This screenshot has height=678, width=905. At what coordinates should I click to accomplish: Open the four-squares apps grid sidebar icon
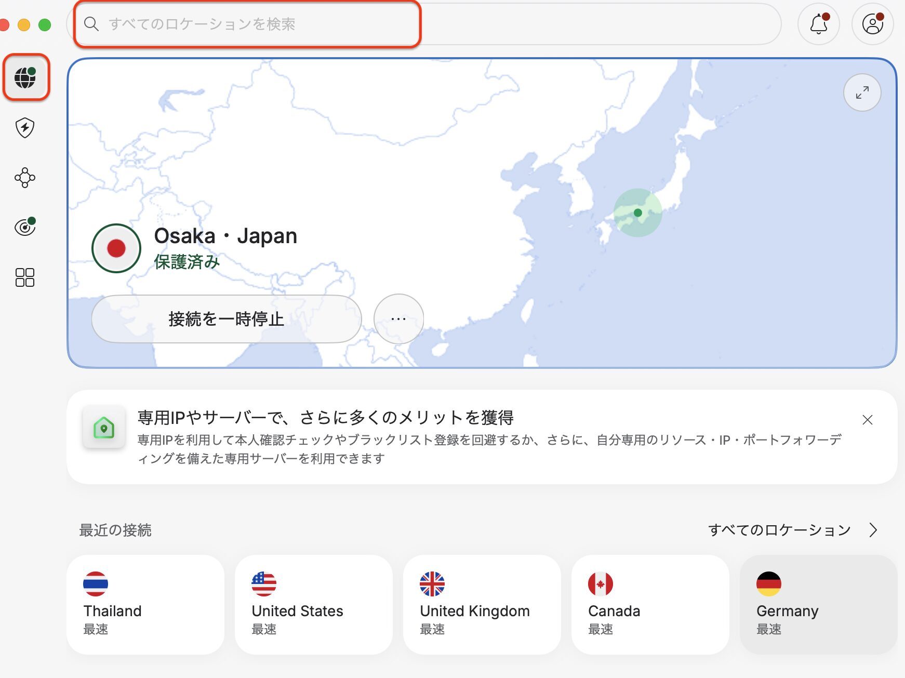(25, 277)
